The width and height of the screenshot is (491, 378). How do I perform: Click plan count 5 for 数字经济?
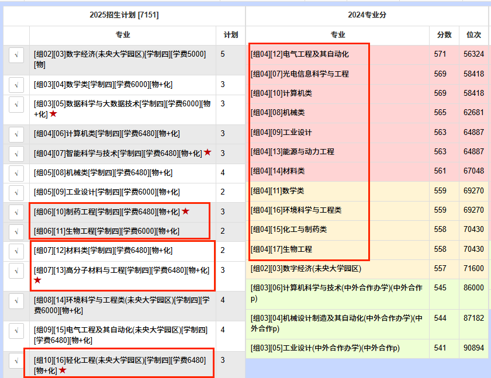coord(223,54)
